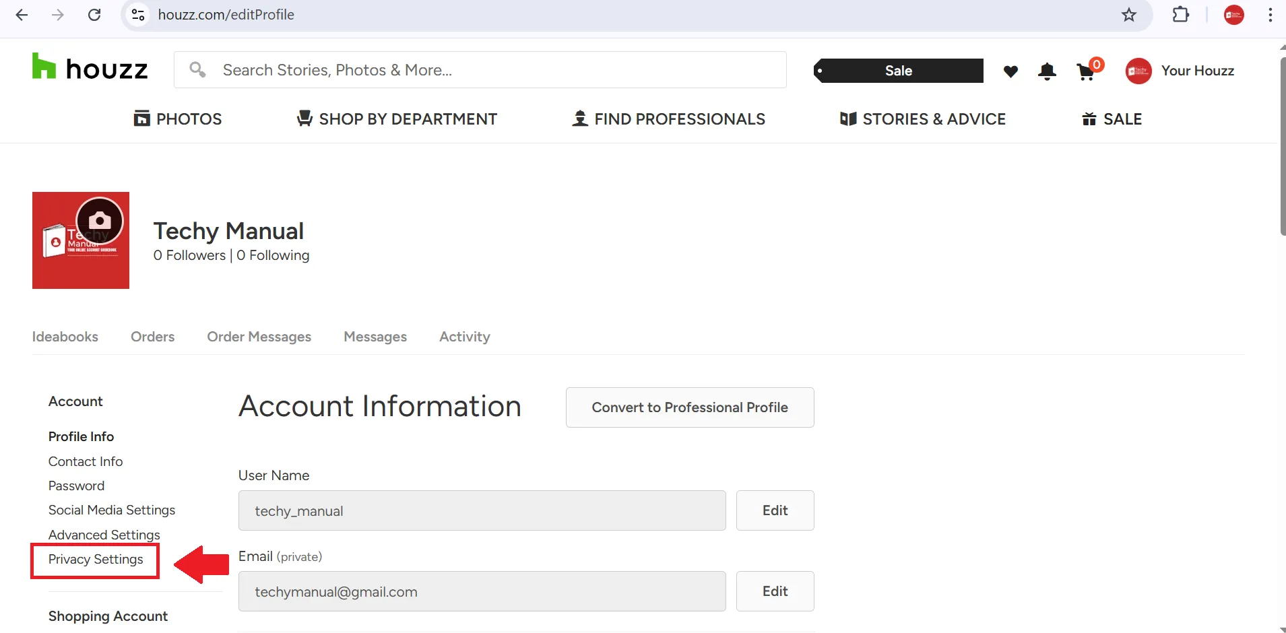
Task: Open the favorites heart icon
Action: [x=1010, y=71]
